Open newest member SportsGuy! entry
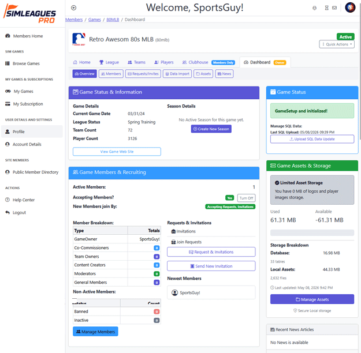The image size is (361, 353). coord(211,292)
